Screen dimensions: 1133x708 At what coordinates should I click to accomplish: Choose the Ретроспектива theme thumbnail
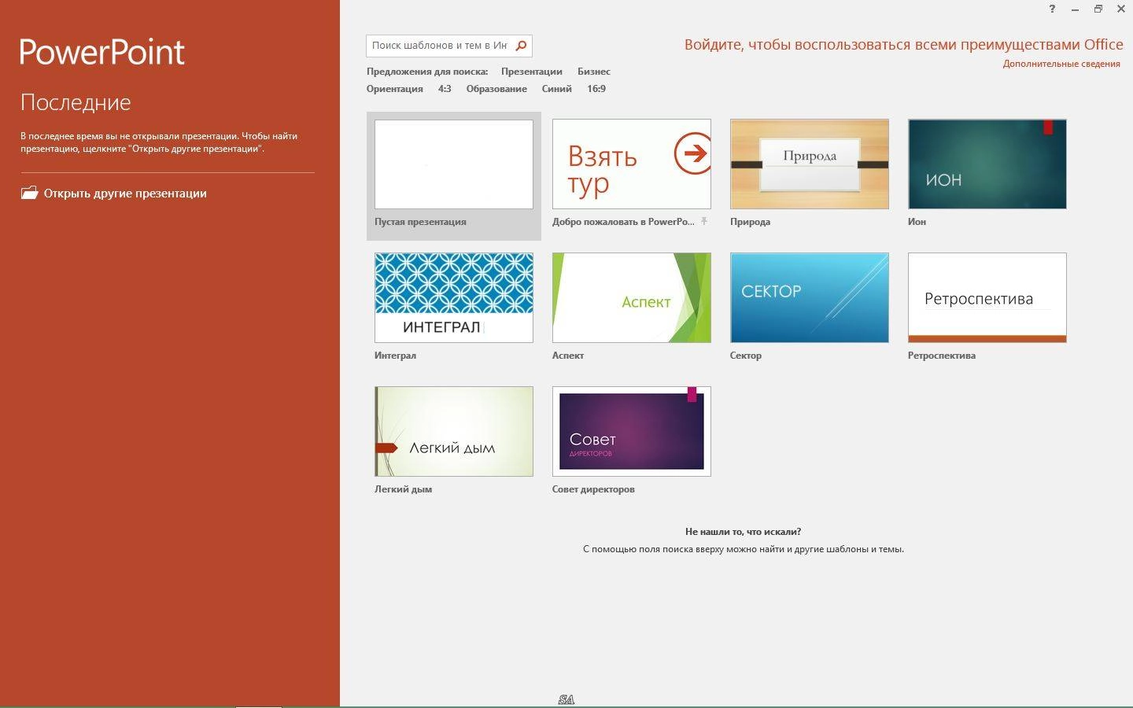click(x=987, y=298)
